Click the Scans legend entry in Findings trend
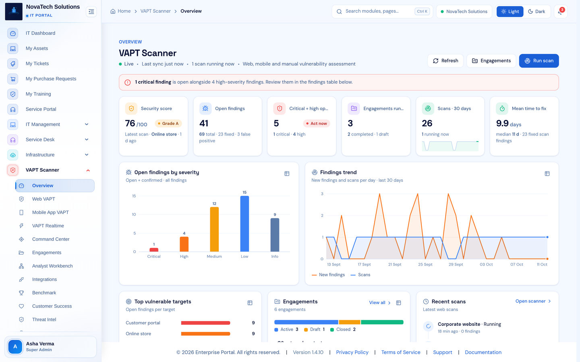 [x=360, y=275]
